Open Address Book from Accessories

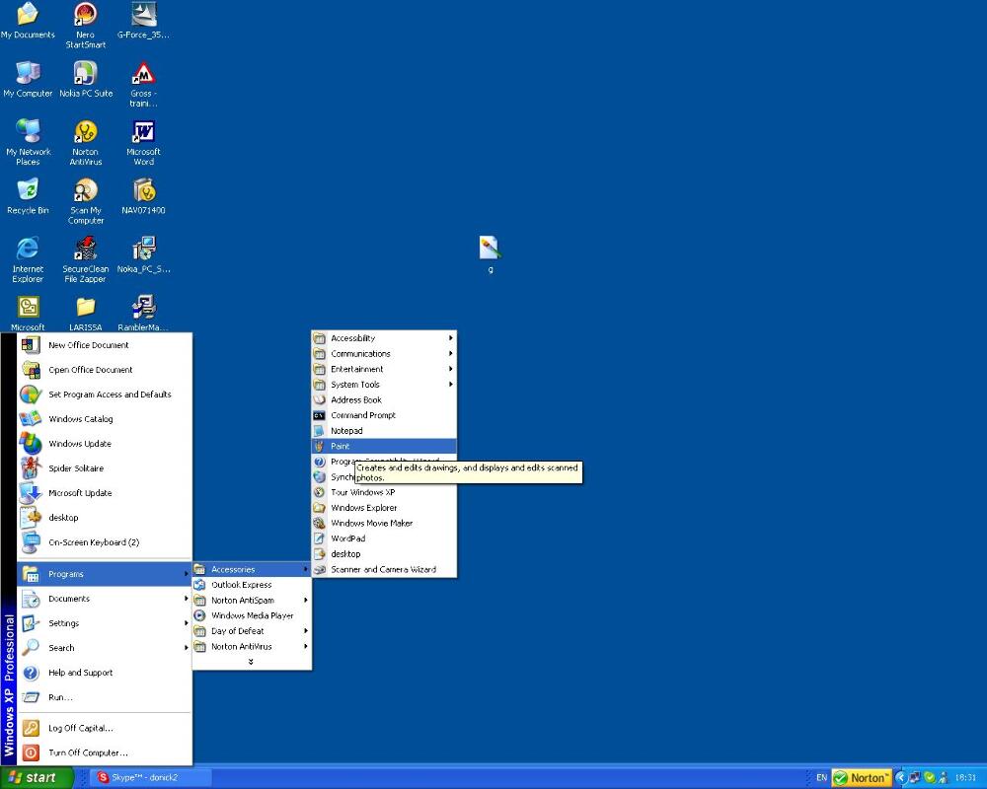(x=384, y=399)
